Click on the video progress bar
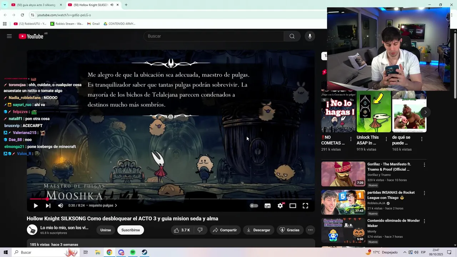The height and width of the screenshot is (257, 457). tap(171, 199)
